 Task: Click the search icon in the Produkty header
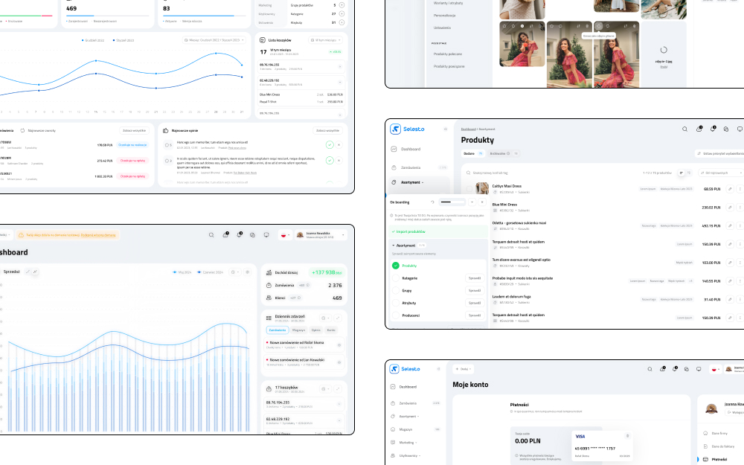coord(685,129)
